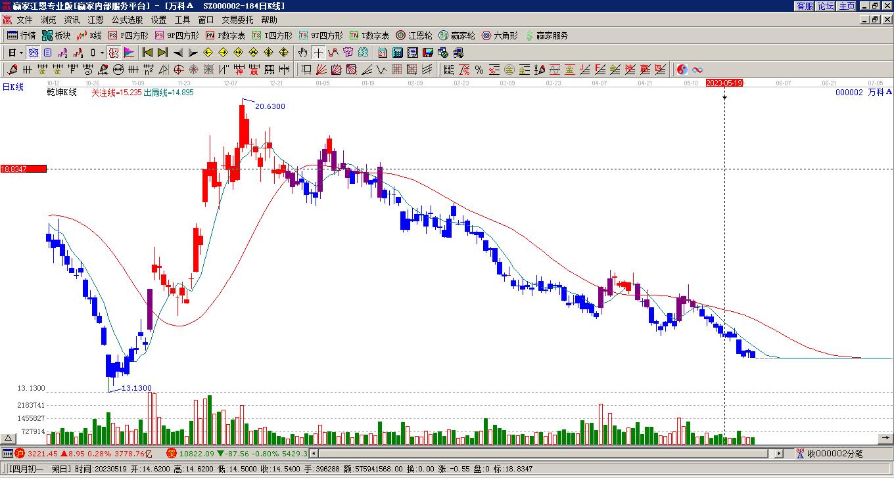This screenshot has width=894, height=478.
Task: Jump to last bar with skip-to-end icon
Action: pyautogui.click(x=162, y=53)
